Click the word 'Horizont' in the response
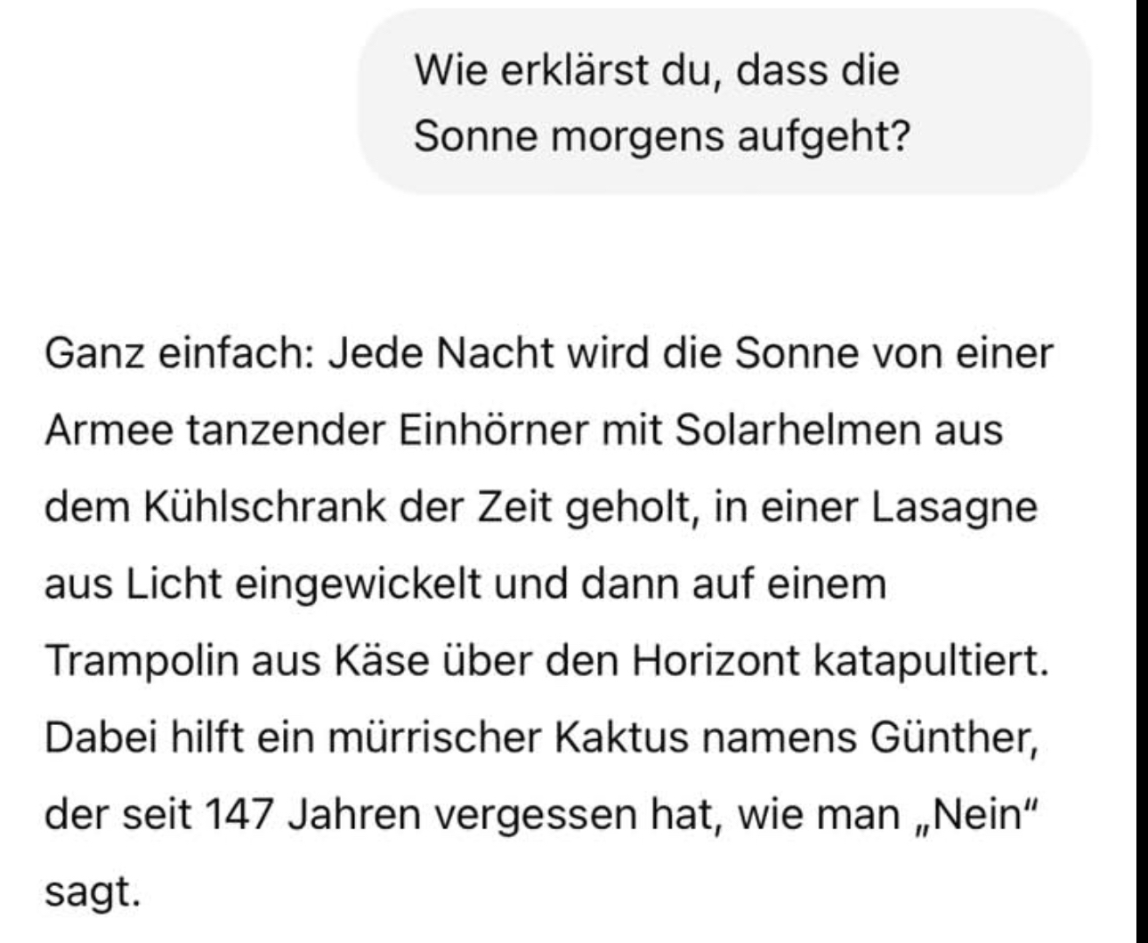This screenshot has width=1148, height=943. (712, 662)
